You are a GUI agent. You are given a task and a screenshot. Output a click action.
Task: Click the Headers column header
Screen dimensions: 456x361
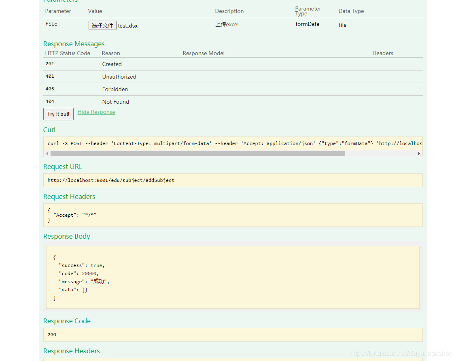pos(383,53)
